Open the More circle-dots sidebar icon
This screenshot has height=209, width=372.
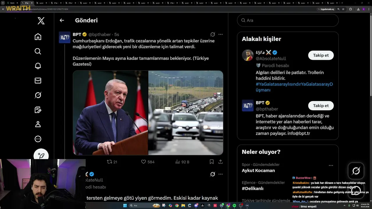[38, 139]
